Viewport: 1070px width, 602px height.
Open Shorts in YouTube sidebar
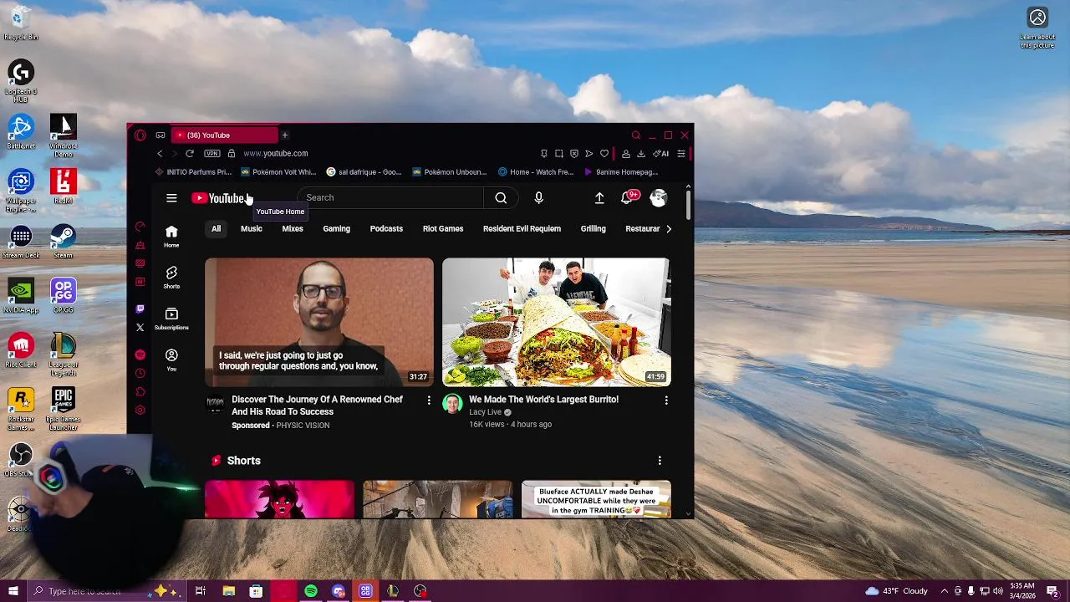(171, 277)
